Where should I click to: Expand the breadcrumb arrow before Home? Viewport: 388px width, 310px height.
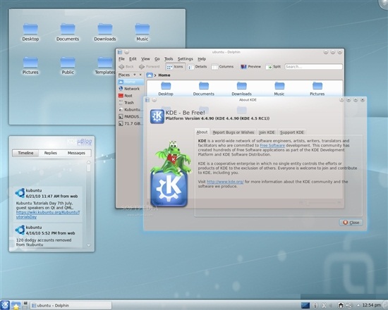[x=155, y=75]
